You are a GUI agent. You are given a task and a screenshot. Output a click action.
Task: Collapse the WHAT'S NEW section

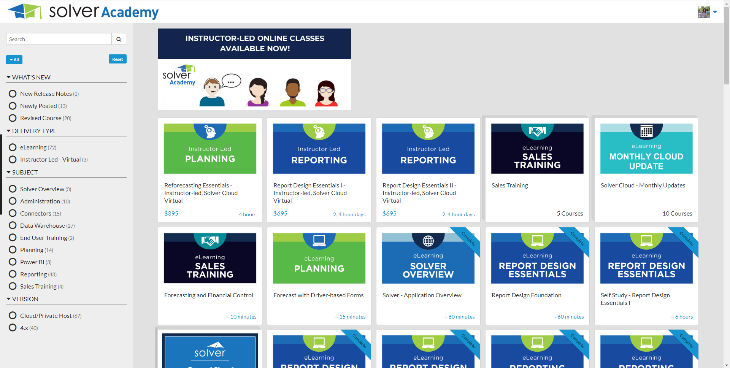(x=9, y=77)
